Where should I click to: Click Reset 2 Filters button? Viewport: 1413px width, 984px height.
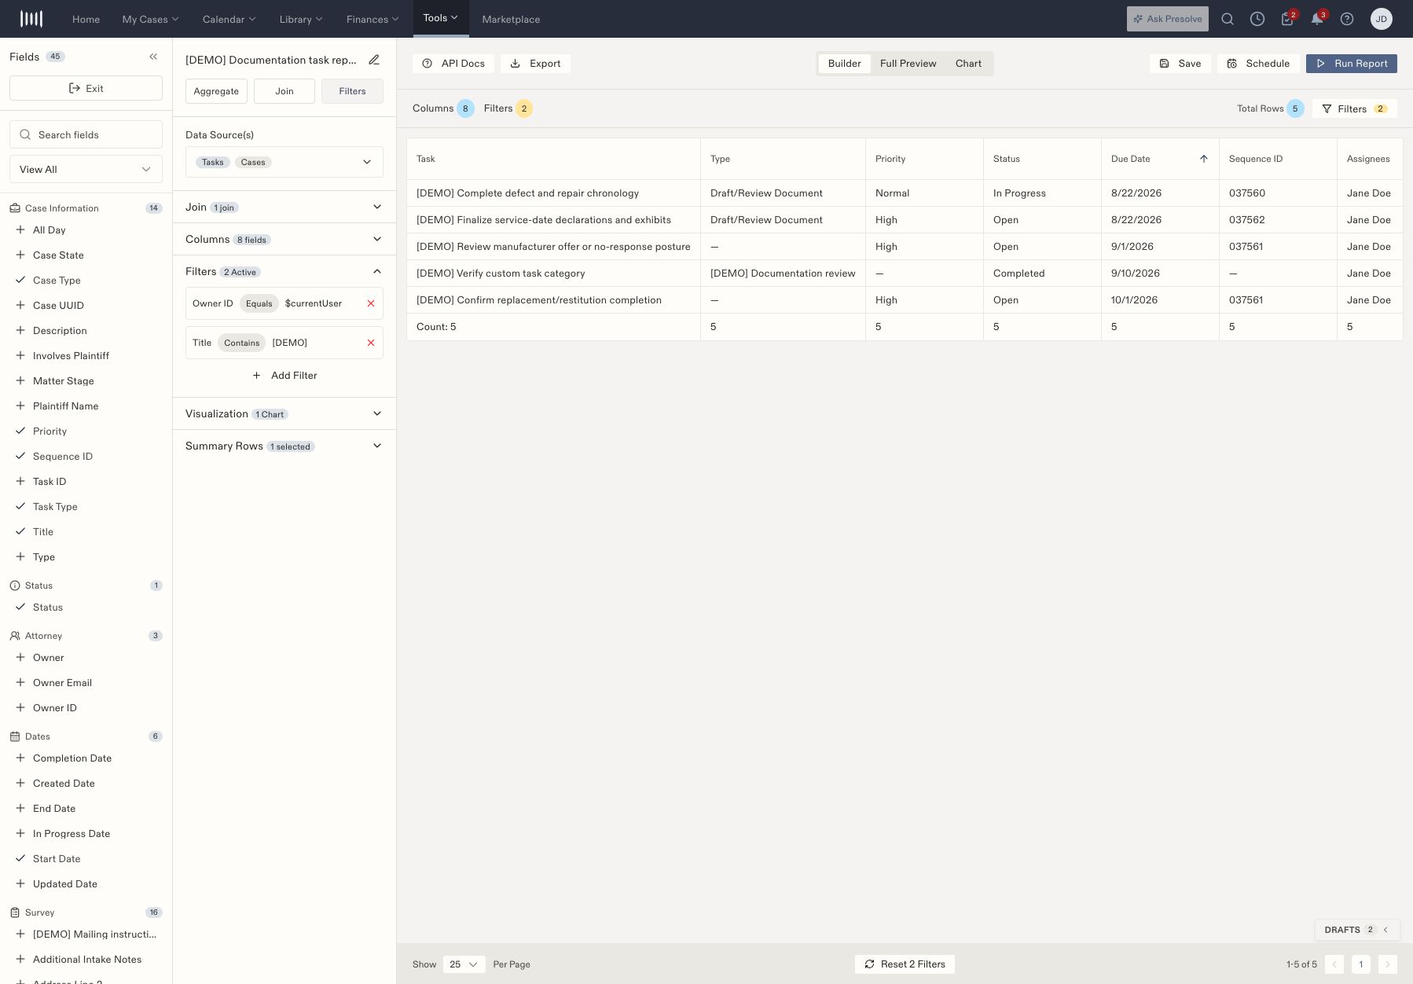point(905,964)
